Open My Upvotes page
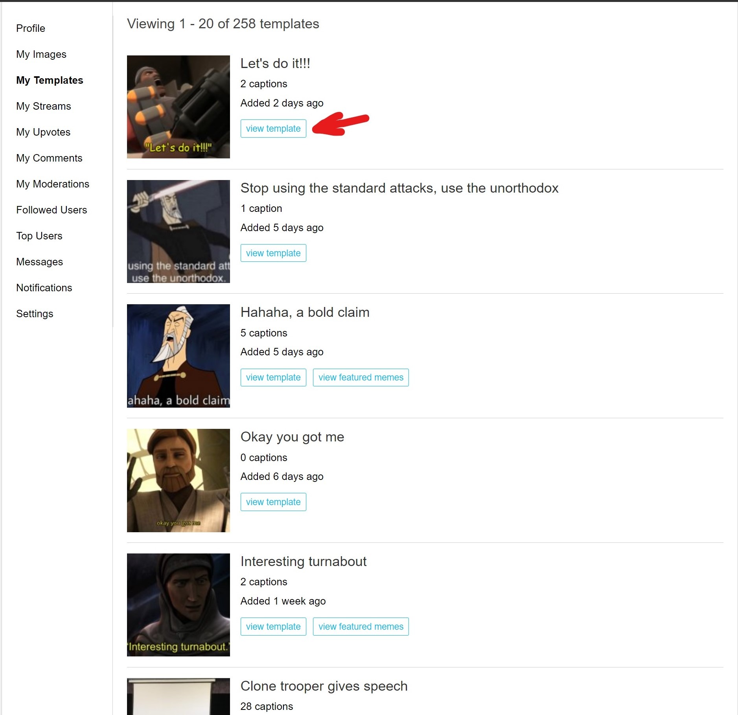This screenshot has width=738, height=715. pyautogui.click(x=43, y=132)
